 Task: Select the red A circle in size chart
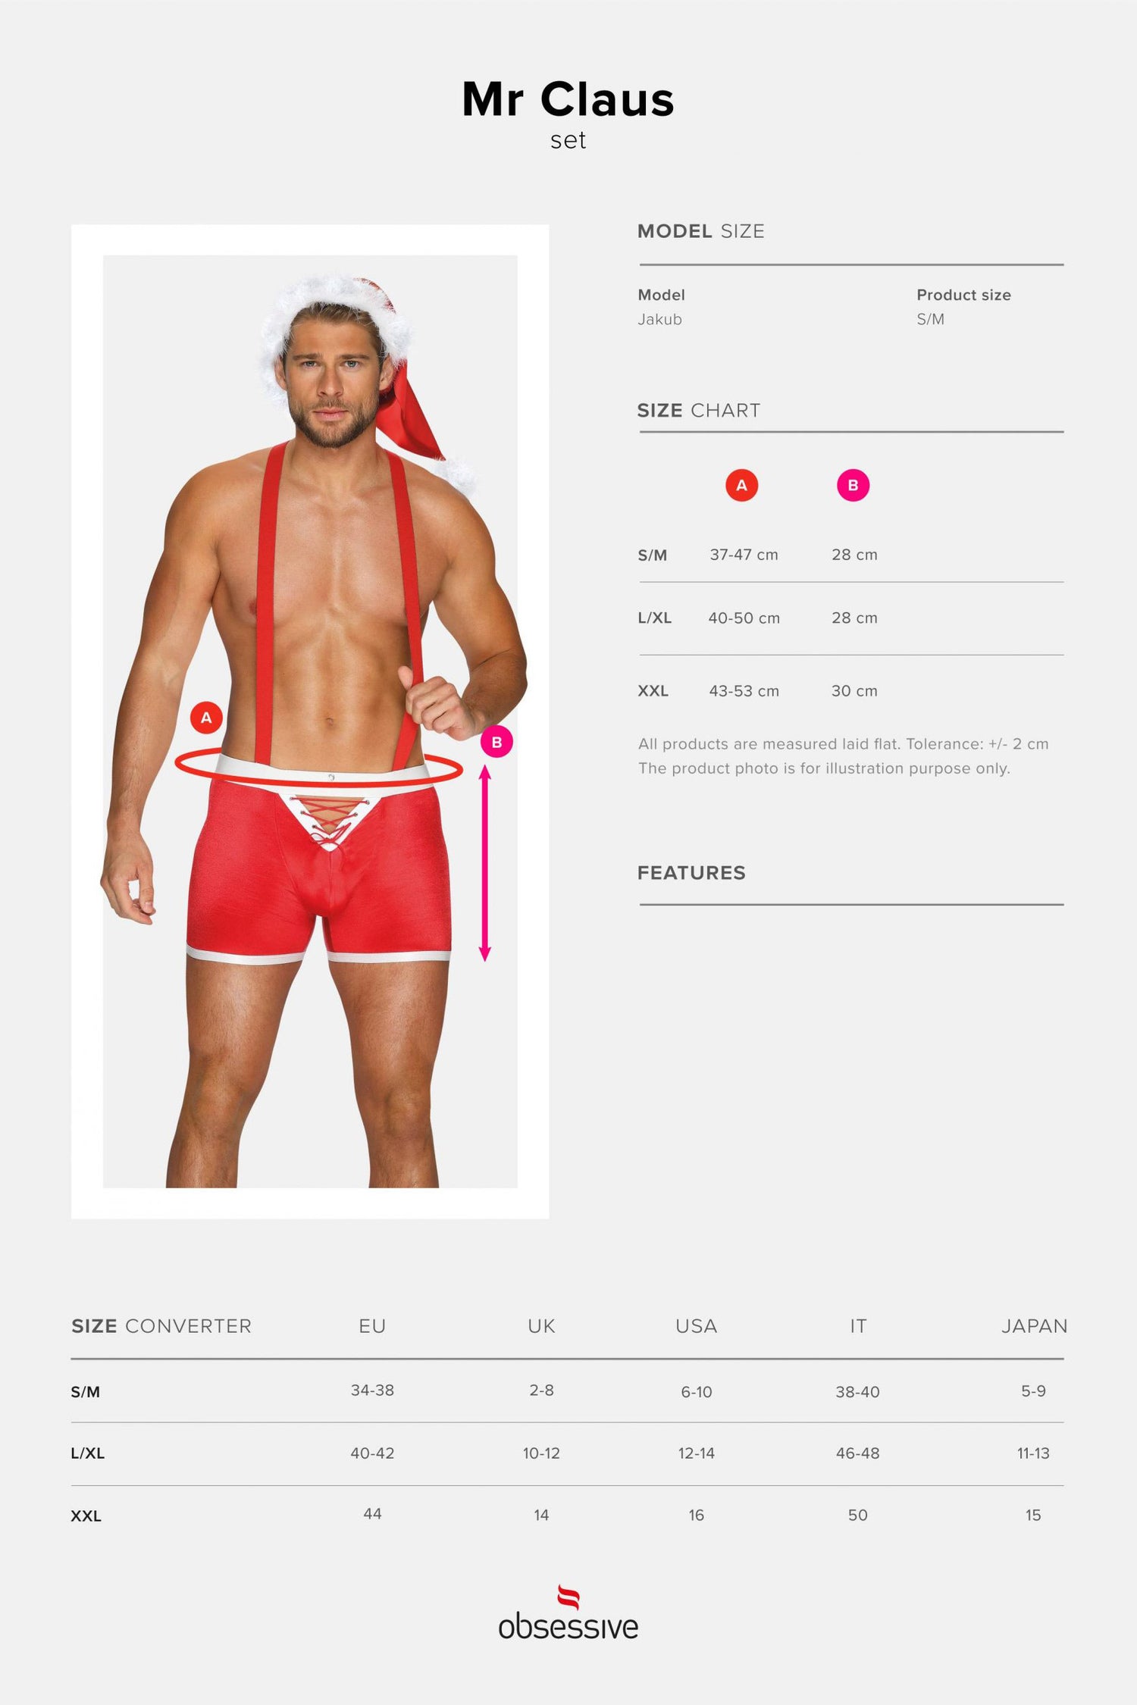coord(741,485)
